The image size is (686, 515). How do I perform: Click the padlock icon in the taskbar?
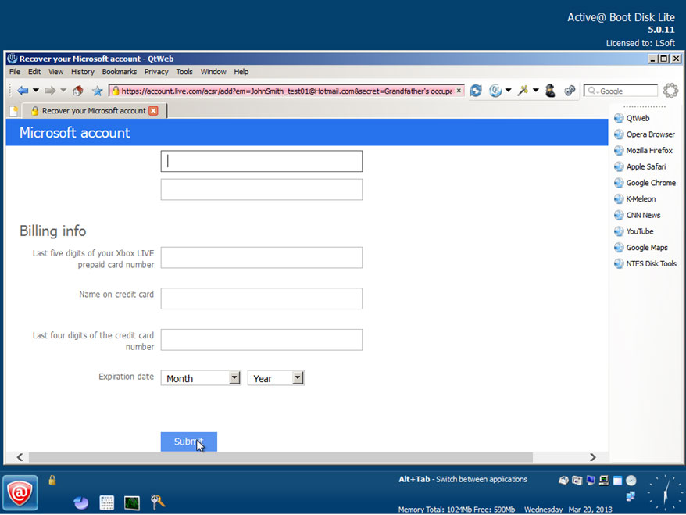click(52, 480)
